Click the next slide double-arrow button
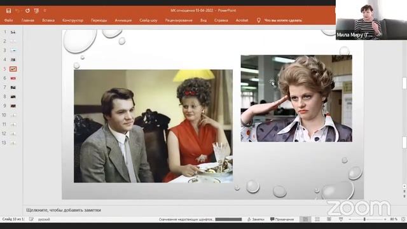 click(404, 197)
